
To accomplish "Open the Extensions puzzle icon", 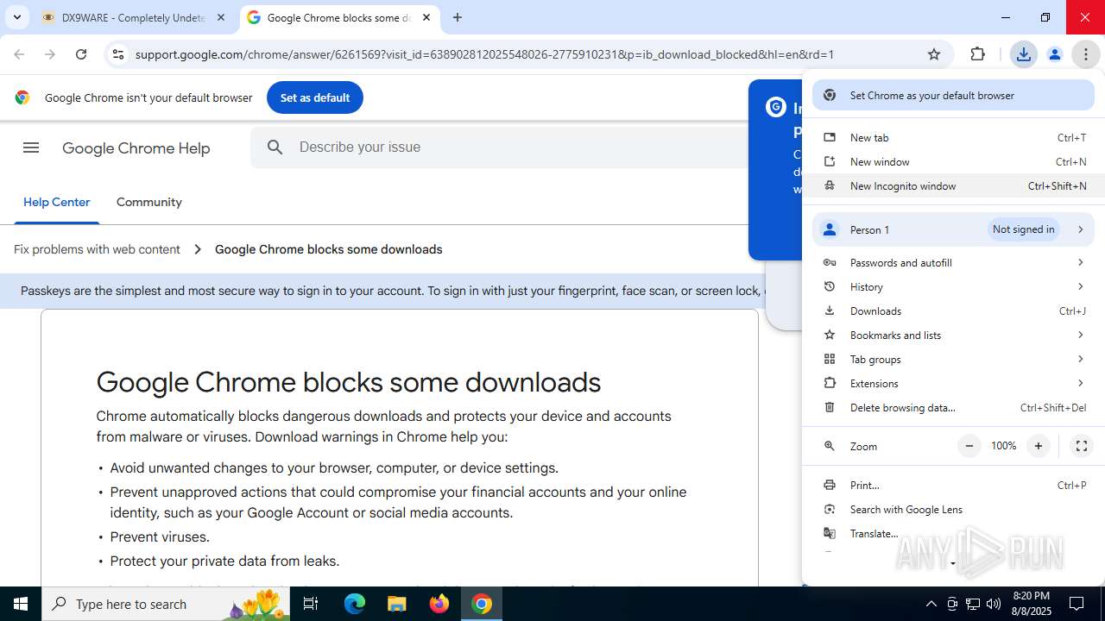I will tap(977, 54).
